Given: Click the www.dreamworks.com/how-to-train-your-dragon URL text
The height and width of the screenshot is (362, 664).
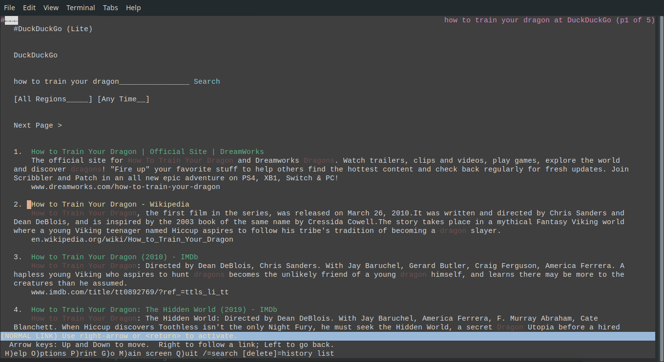Looking at the screenshot, I should coord(126,187).
